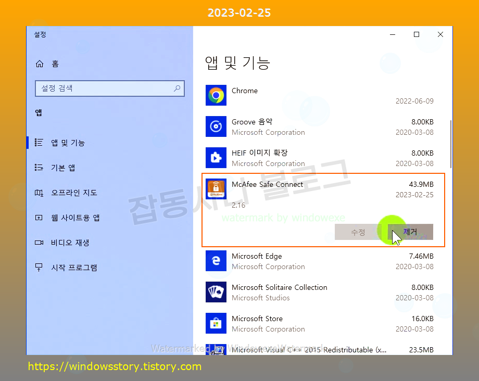
Task: Click the 수정 modify button
Action: [x=358, y=232]
